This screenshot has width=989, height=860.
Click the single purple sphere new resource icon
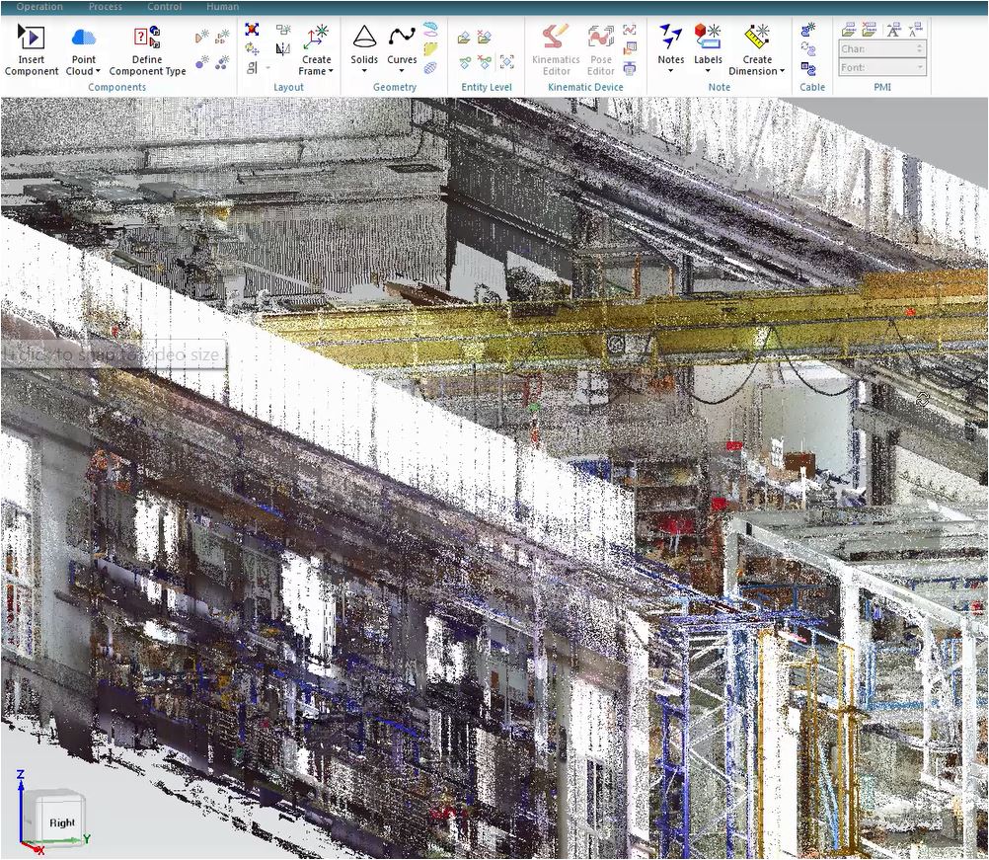click(x=201, y=62)
